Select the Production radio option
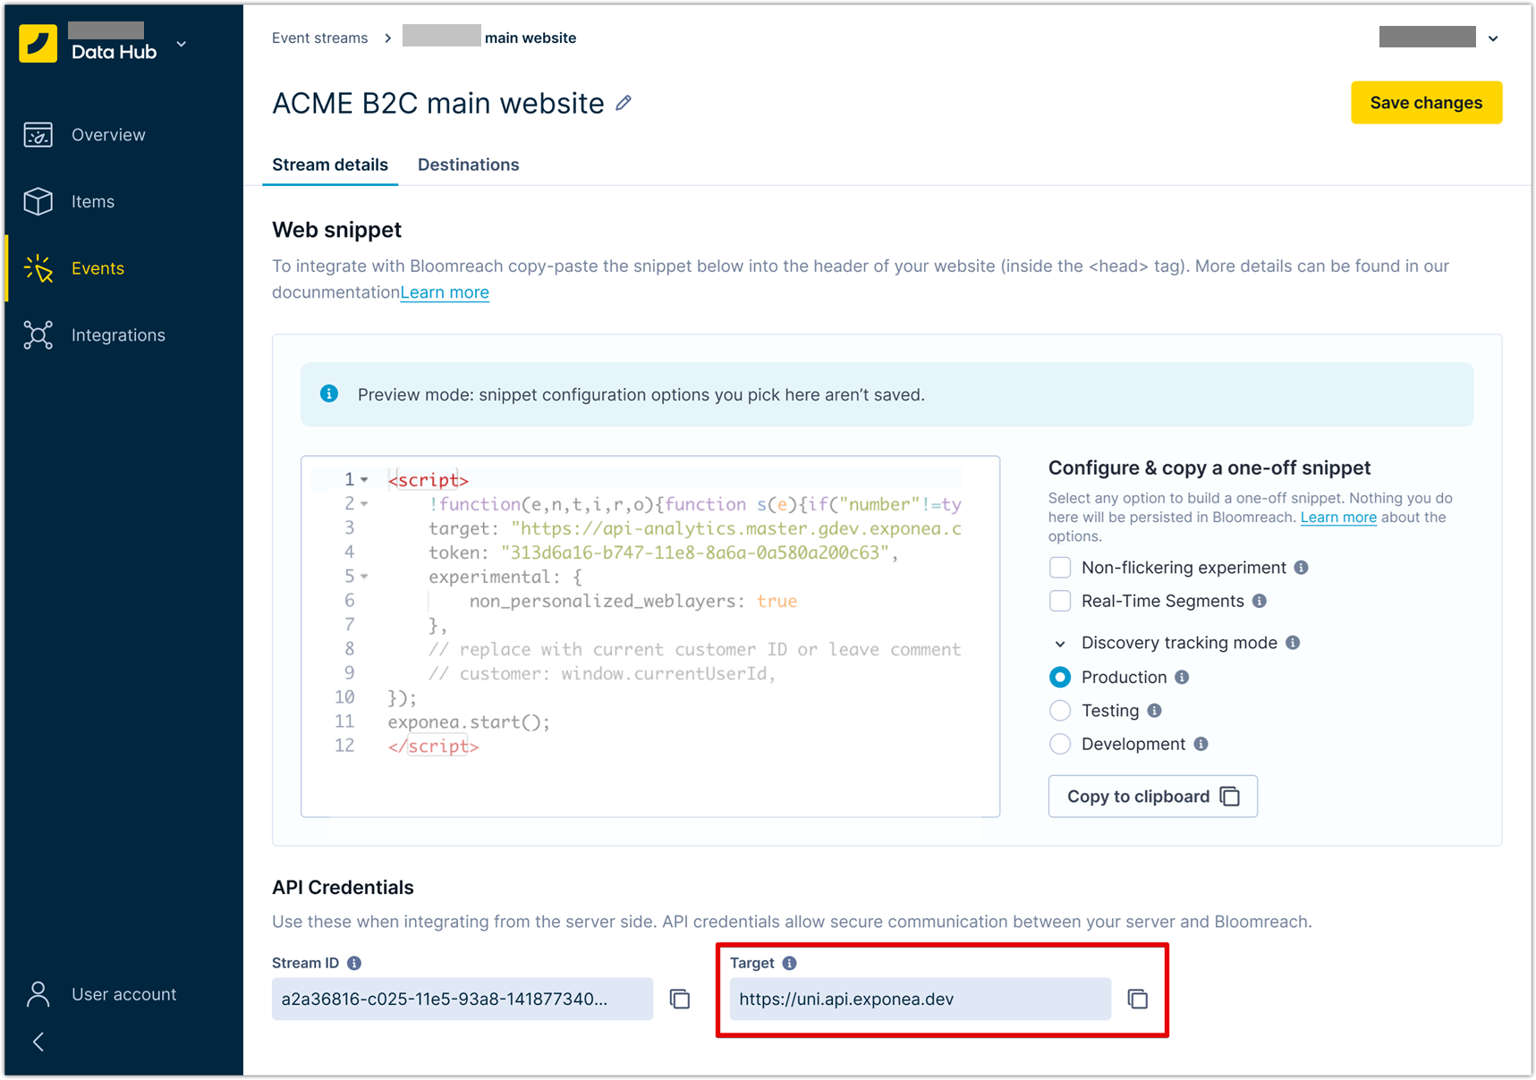1536x1080 pixels. (1060, 677)
